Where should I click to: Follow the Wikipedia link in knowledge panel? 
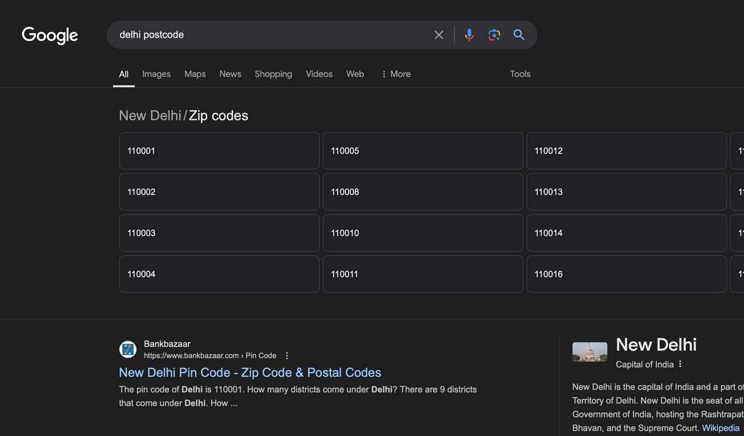click(720, 428)
